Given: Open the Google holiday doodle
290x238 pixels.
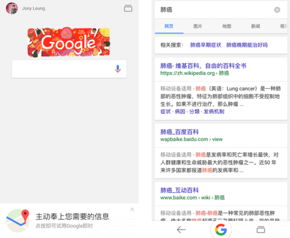Looking at the screenshot, I should (69, 42).
